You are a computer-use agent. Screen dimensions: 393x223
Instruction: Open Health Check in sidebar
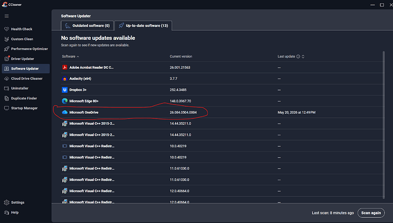26,29
